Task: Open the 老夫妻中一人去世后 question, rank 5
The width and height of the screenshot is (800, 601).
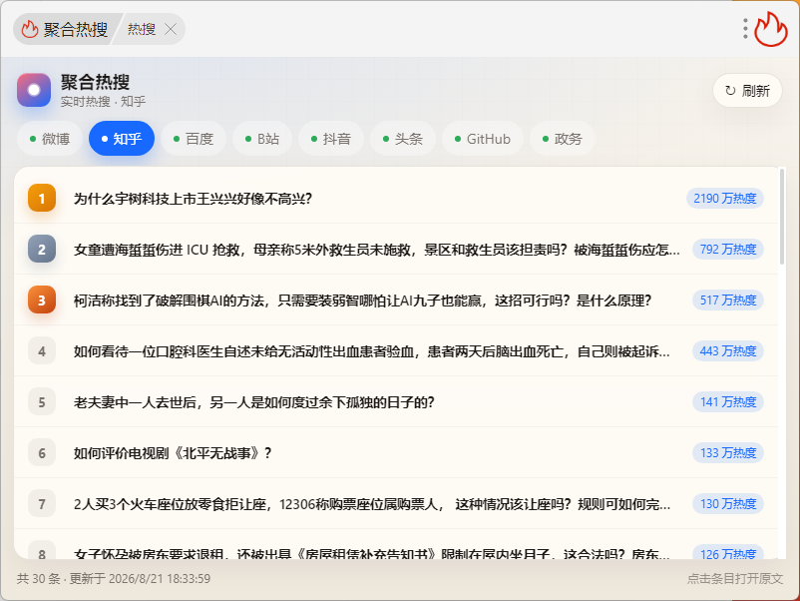Action: tap(396, 402)
